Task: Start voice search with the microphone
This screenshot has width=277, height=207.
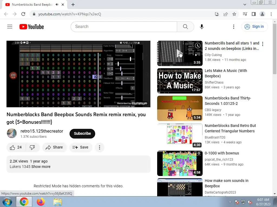Action: [x=202, y=27]
